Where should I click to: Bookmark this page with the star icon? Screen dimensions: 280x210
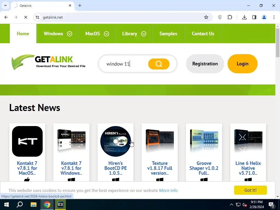pos(206,17)
